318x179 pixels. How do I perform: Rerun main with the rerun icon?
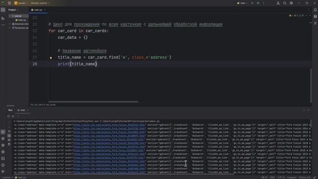point(8,116)
